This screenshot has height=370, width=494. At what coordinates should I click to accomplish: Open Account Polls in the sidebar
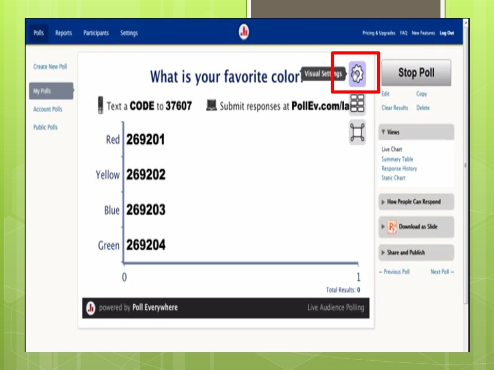pyautogui.click(x=47, y=109)
